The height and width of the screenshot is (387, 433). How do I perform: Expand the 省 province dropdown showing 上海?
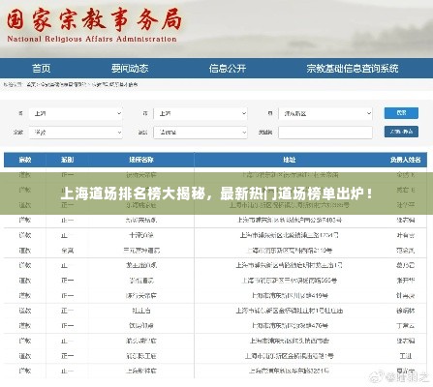click(x=76, y=113)
